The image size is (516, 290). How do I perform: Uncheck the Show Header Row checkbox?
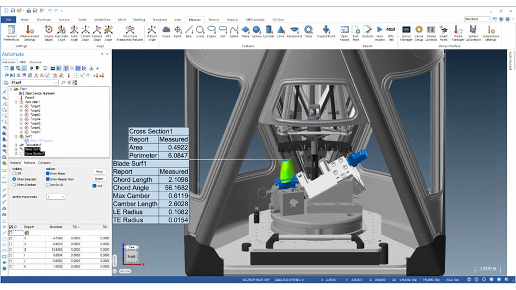[x=48, y=179]
